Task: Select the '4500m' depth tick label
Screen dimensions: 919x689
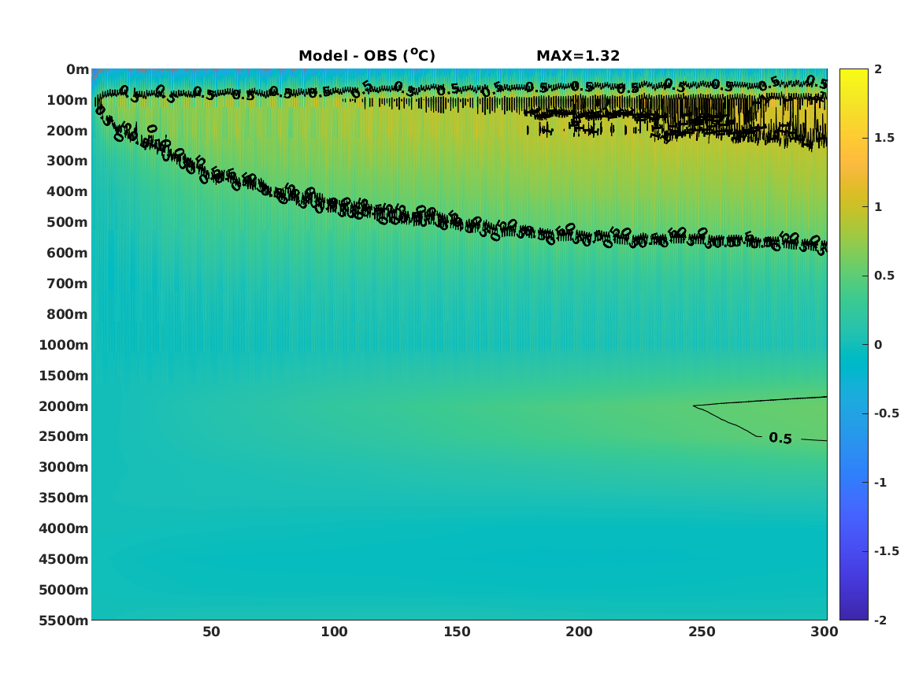Action: coord(64,559)
